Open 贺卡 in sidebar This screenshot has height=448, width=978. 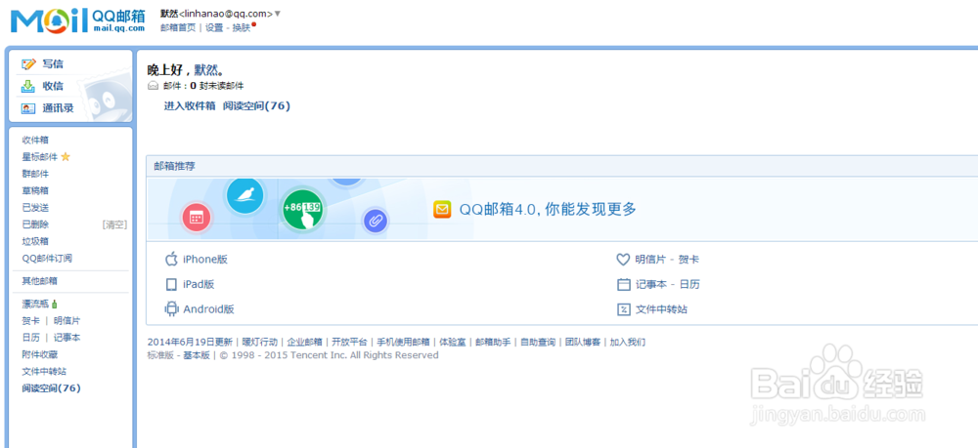pyautogui.click(x=31, y=320)
